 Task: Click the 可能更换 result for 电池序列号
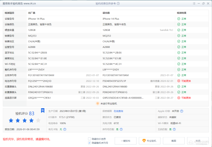(186, 81)
